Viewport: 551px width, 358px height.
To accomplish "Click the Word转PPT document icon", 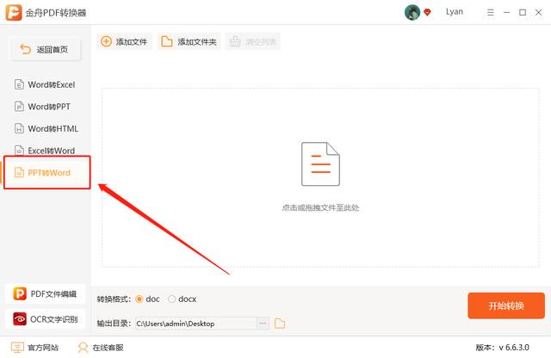I will click(x=19, y=107).
